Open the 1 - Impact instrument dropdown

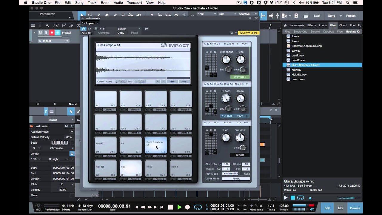click(90, 23)
